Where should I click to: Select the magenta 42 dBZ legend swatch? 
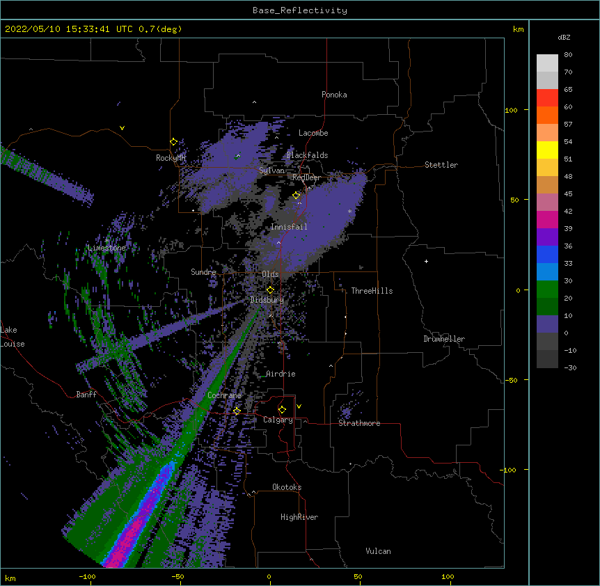click(547, 219)
